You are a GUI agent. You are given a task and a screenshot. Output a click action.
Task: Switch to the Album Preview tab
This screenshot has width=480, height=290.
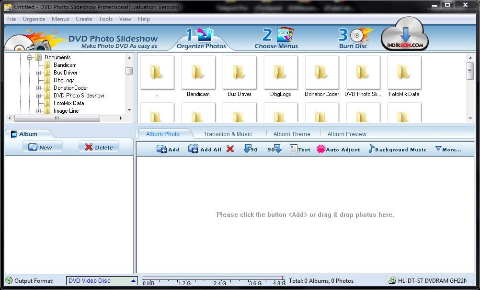[x=347, y=134]
